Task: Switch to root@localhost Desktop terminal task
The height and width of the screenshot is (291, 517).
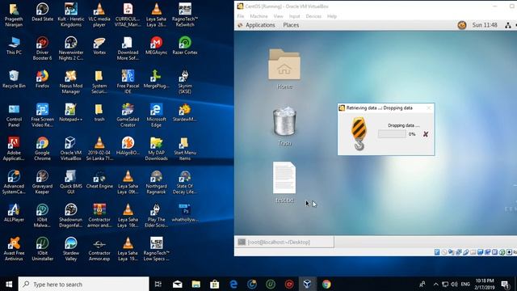Action: 284,242
